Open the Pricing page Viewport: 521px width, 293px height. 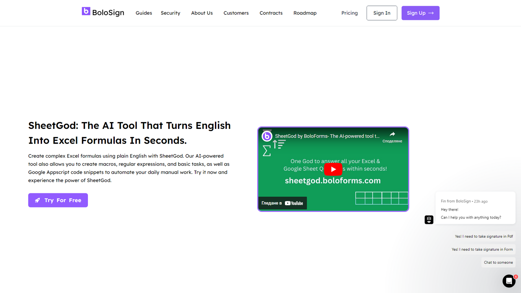pos(349,13)
